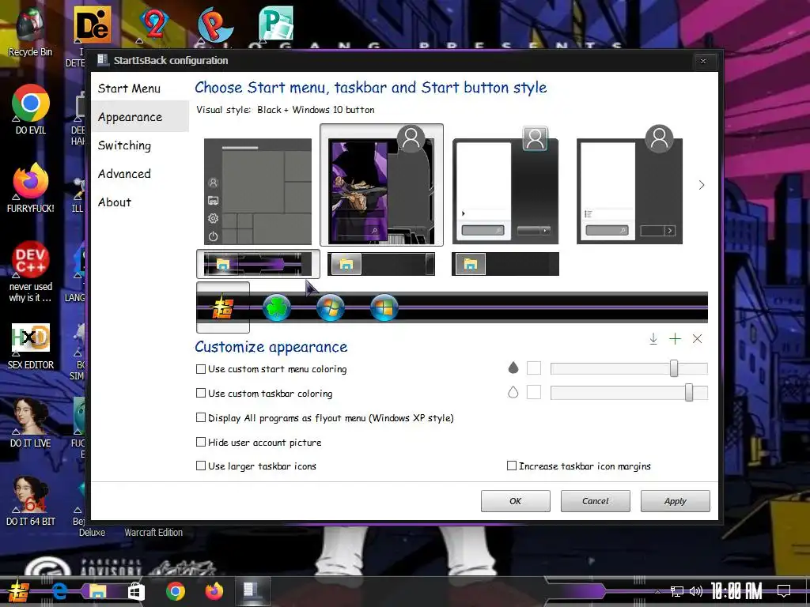Screen dimensions: 810x607
Task: Click the taskbar opacity slider handle
Action: click(689, 392)
